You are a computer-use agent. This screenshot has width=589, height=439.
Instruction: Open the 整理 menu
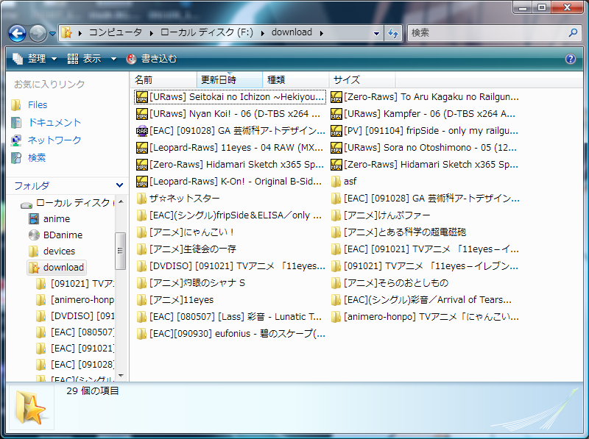pyautogui.click(x=35, y=59)
